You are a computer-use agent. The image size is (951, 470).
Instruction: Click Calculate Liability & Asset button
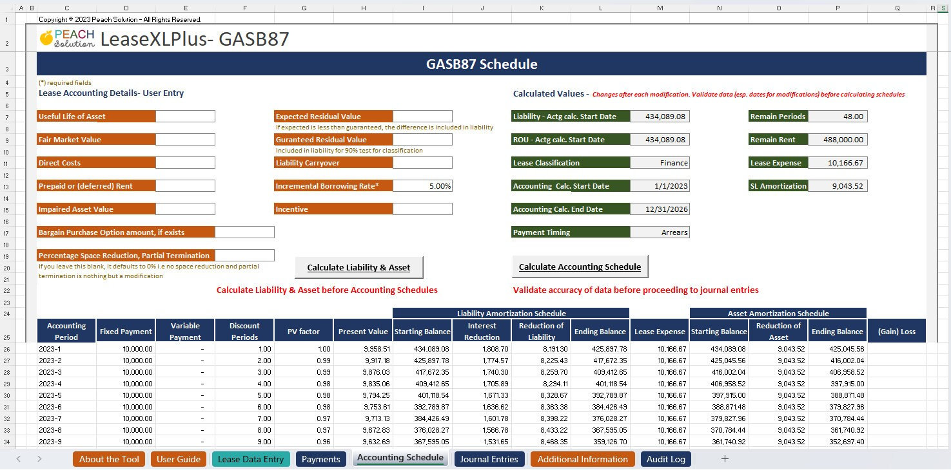coord(359,267)
